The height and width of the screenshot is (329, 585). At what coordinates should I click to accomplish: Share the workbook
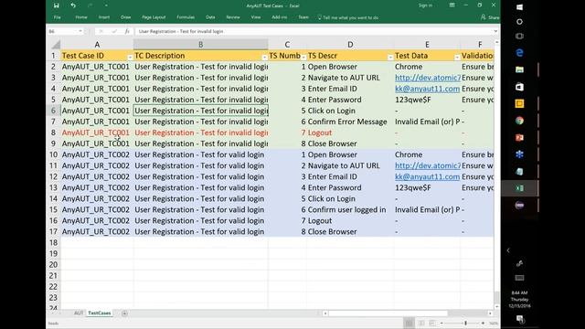490,17
